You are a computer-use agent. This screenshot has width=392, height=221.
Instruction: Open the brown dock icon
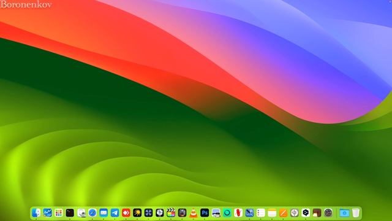317,213
